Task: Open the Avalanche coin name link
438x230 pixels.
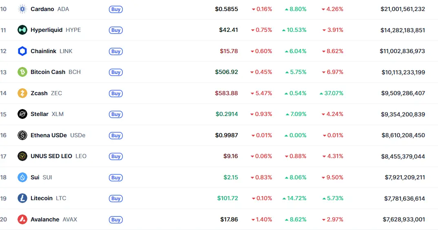Action: pyautogui.click(x=45, y=219)
